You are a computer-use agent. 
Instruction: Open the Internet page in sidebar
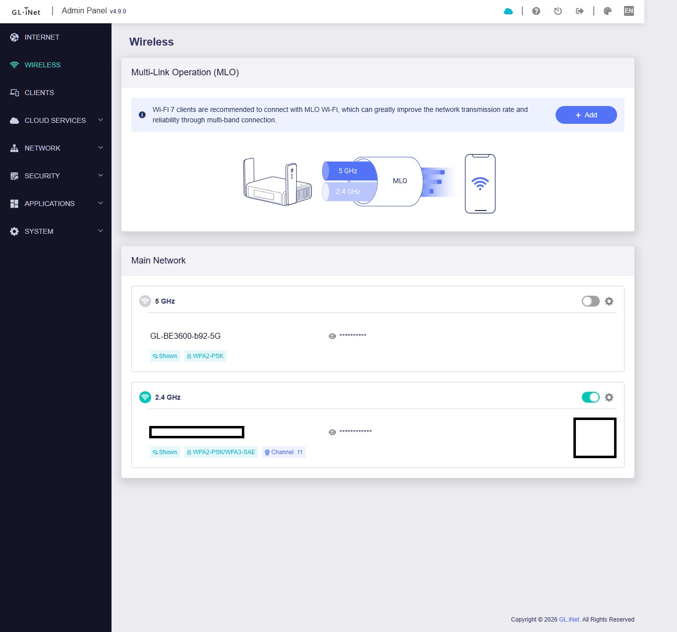(x=42, y=37)
